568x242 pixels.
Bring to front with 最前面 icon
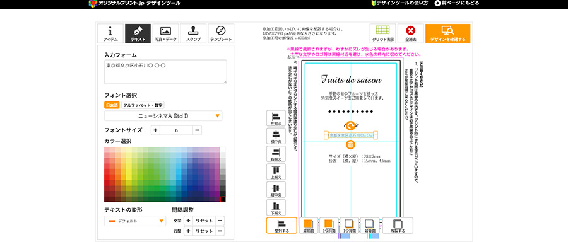(308, 226)
